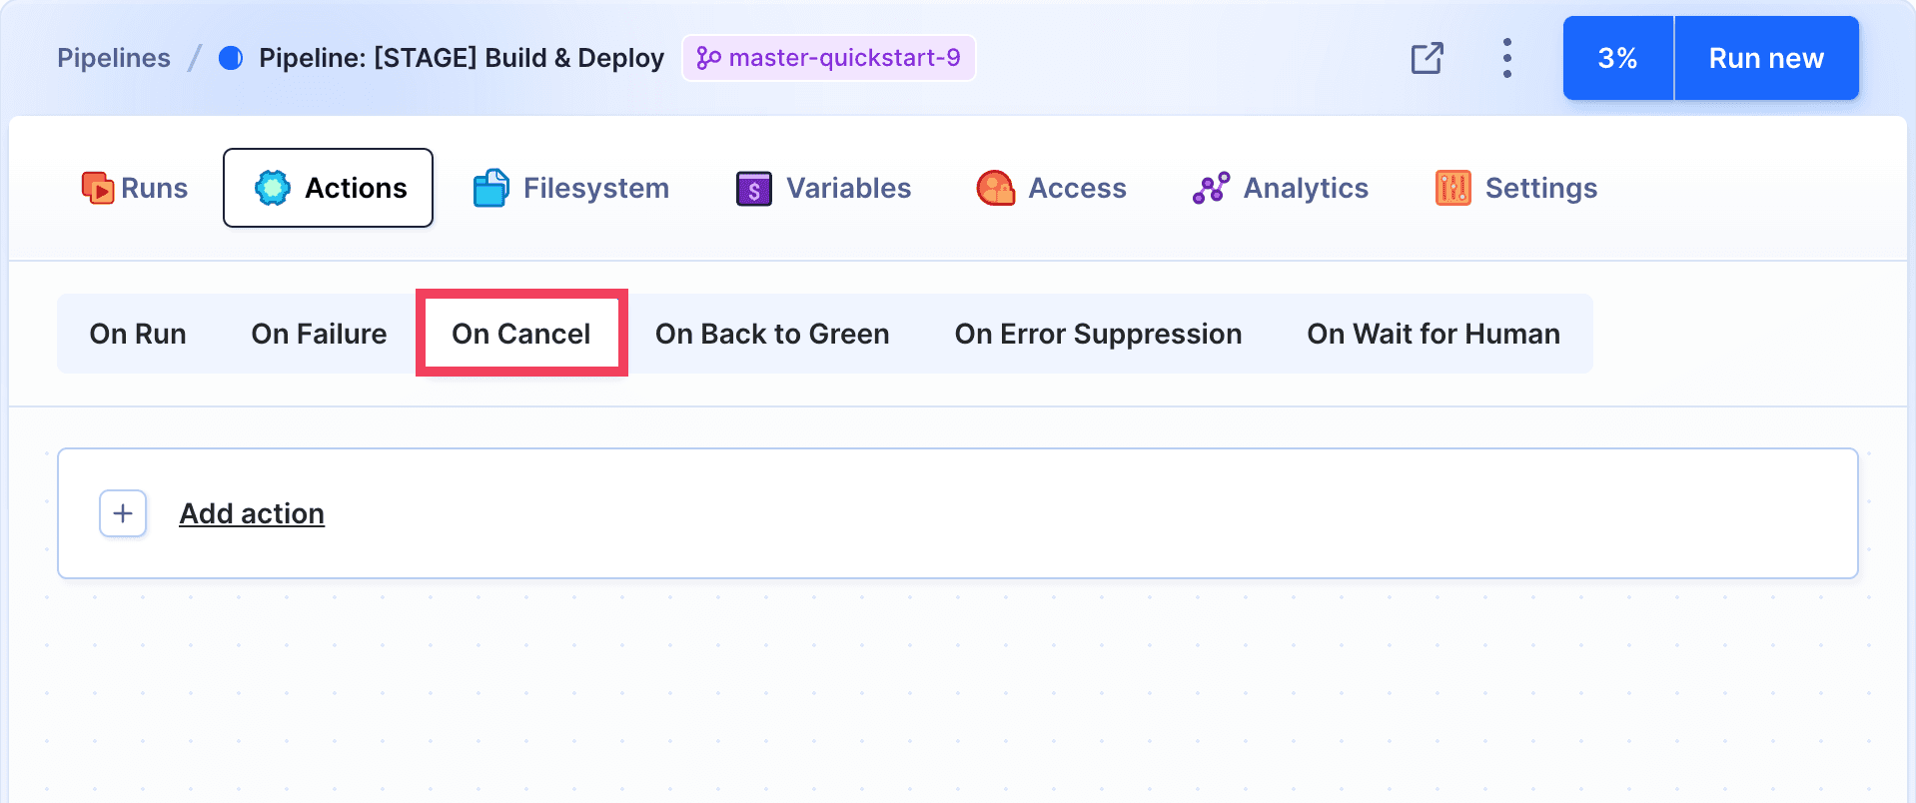Viewport: 1916px width, 803px height.
Task: Open the On Error Suppression tab
Action: tap(1098, 334)
